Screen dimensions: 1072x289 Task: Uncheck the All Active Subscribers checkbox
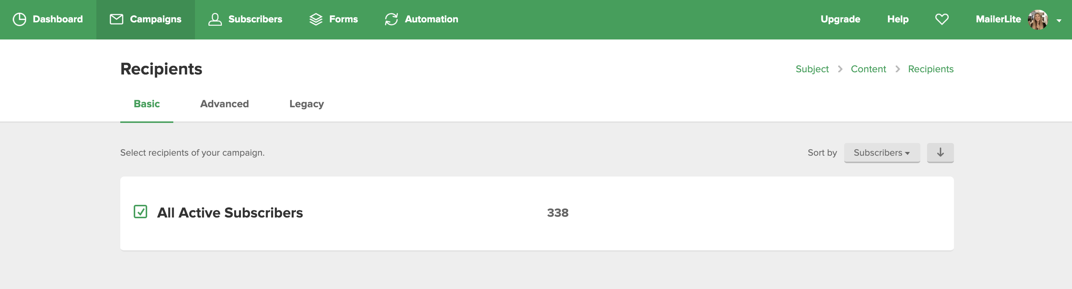click(140, 212)
